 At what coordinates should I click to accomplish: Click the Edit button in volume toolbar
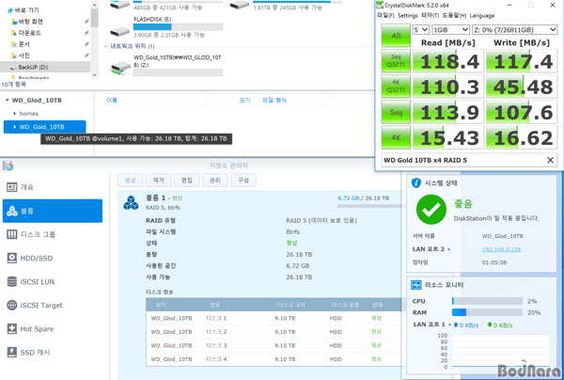coord(187,181)
